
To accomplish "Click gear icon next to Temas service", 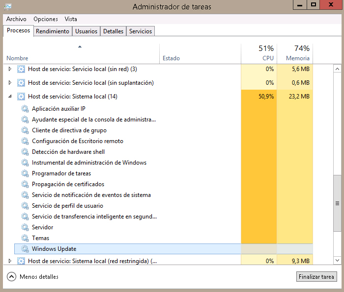I will pos(25,238).
